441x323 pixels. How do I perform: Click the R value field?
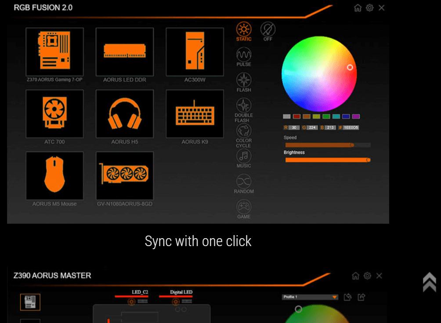(294, 128)
